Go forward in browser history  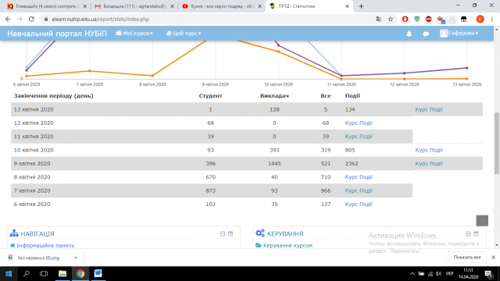point(20,19)
